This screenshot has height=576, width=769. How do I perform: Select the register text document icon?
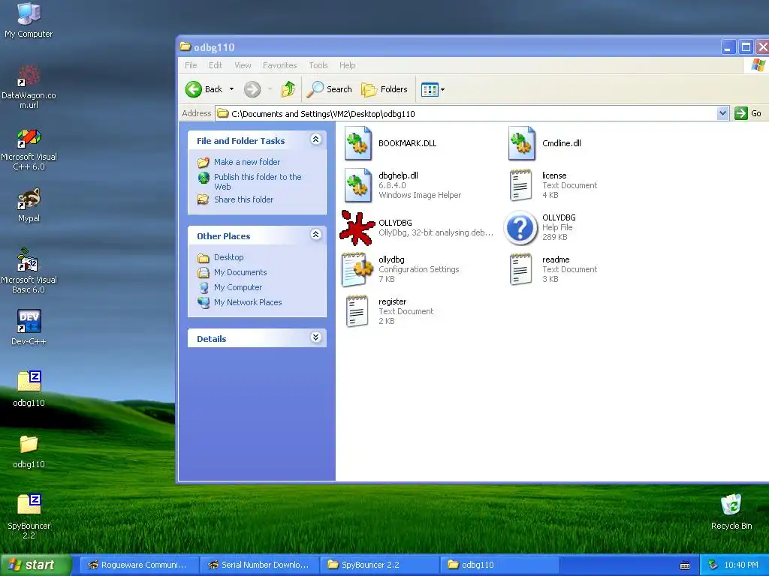pos(357,311)
